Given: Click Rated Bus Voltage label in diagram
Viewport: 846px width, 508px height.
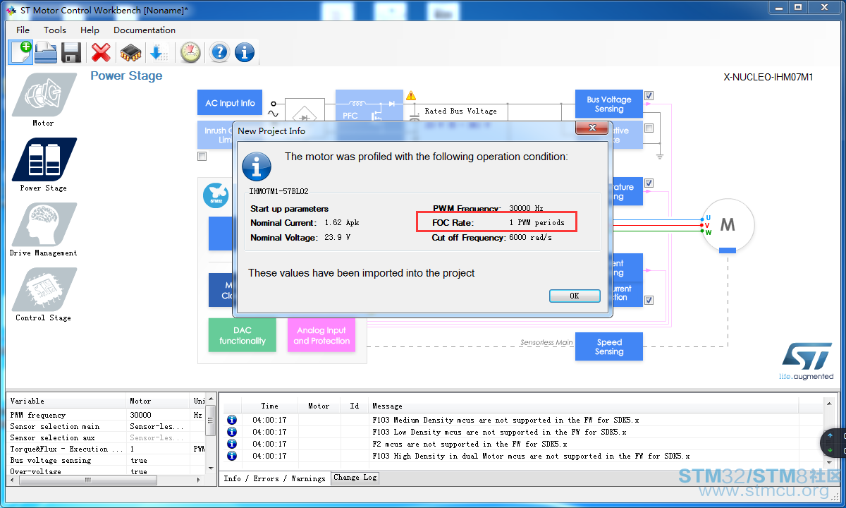Looking at the screenshot, I should coord(460,111).
